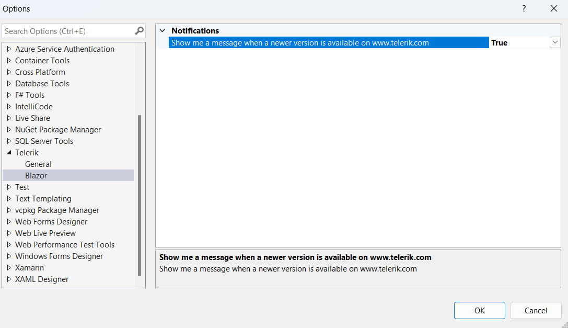
Task: Expand the SQL Server Tools node
Action: click(x=9, y=141)
